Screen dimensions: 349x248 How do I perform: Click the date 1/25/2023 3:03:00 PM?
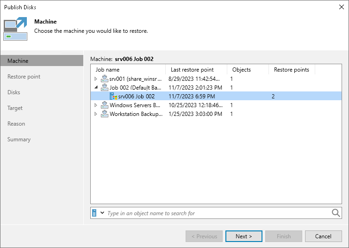point(195,114)
